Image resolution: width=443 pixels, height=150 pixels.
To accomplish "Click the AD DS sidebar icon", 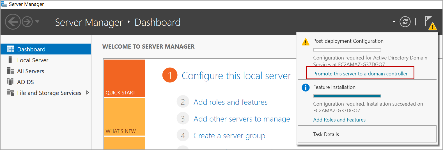I will [10, 82].
